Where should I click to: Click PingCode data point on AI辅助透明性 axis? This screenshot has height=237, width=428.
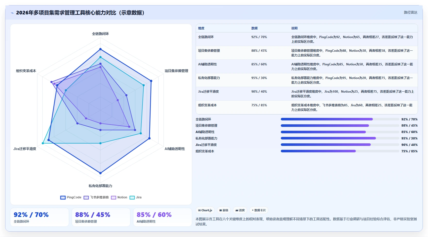[149, 138]
